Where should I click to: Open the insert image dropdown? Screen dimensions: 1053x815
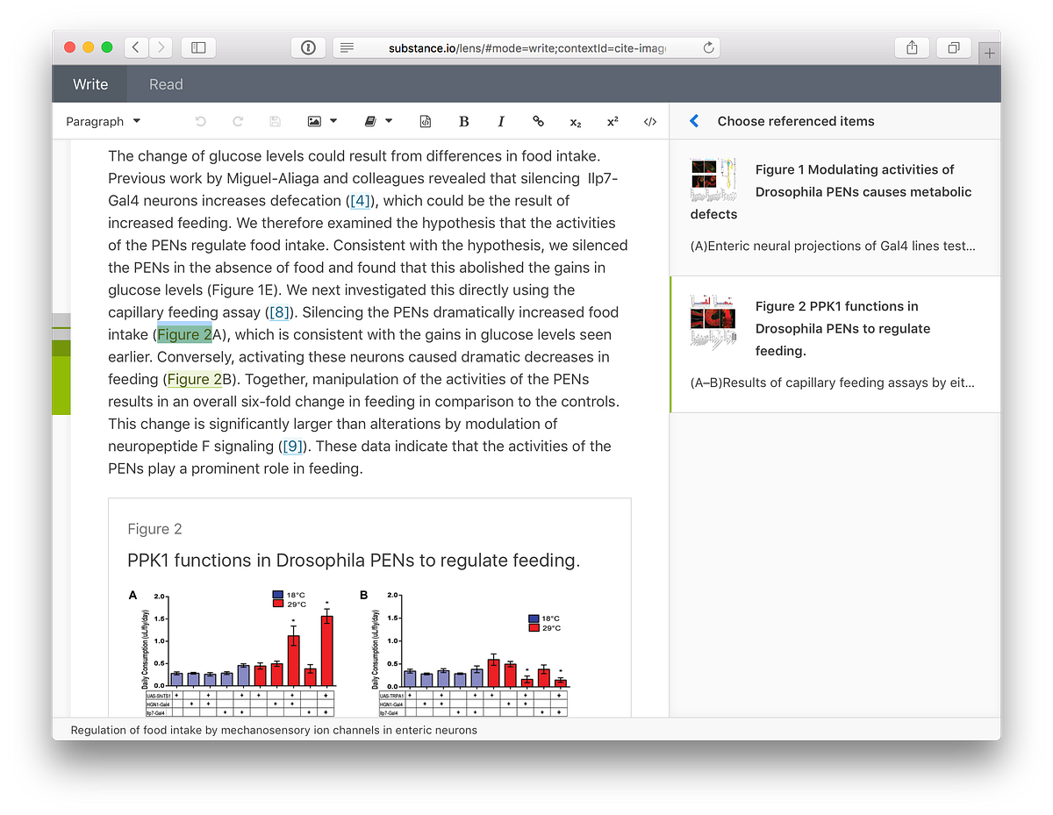tap(322, 121)
